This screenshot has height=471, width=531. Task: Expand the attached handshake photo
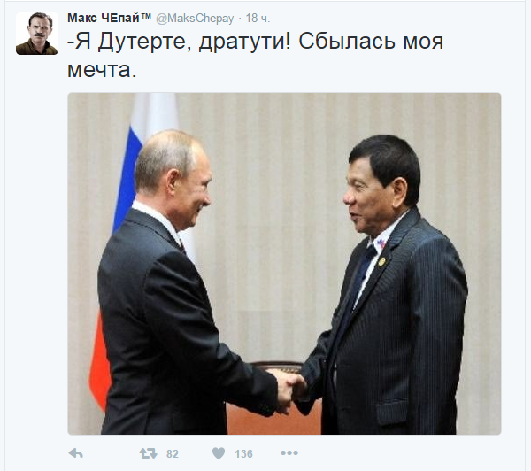(284, 263)
